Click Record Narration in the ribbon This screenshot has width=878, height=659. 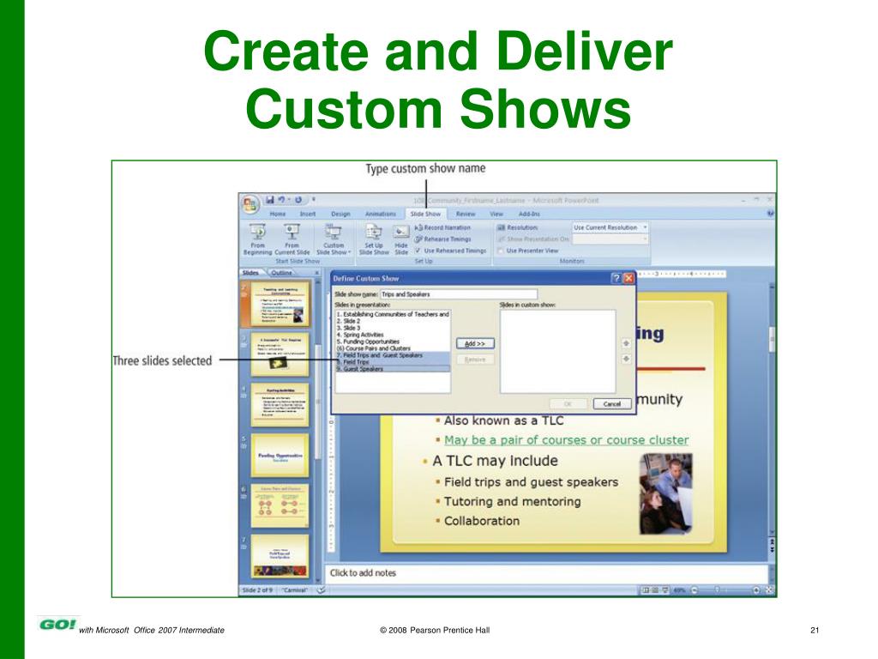442,227
